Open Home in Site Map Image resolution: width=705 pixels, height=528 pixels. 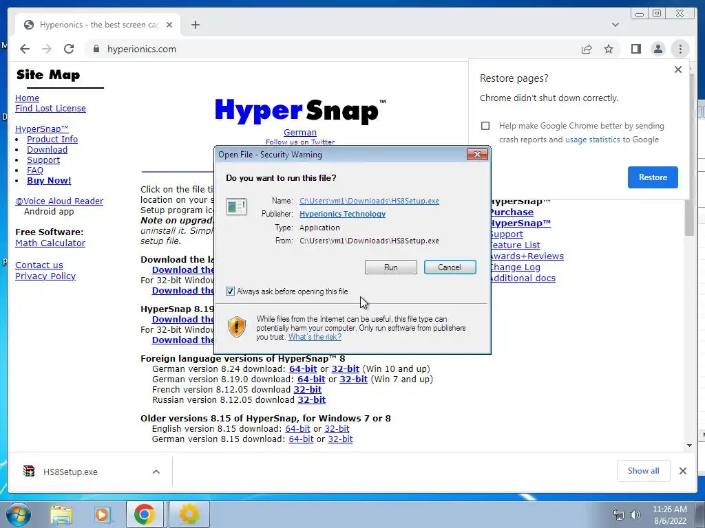[x=27, y=98]
